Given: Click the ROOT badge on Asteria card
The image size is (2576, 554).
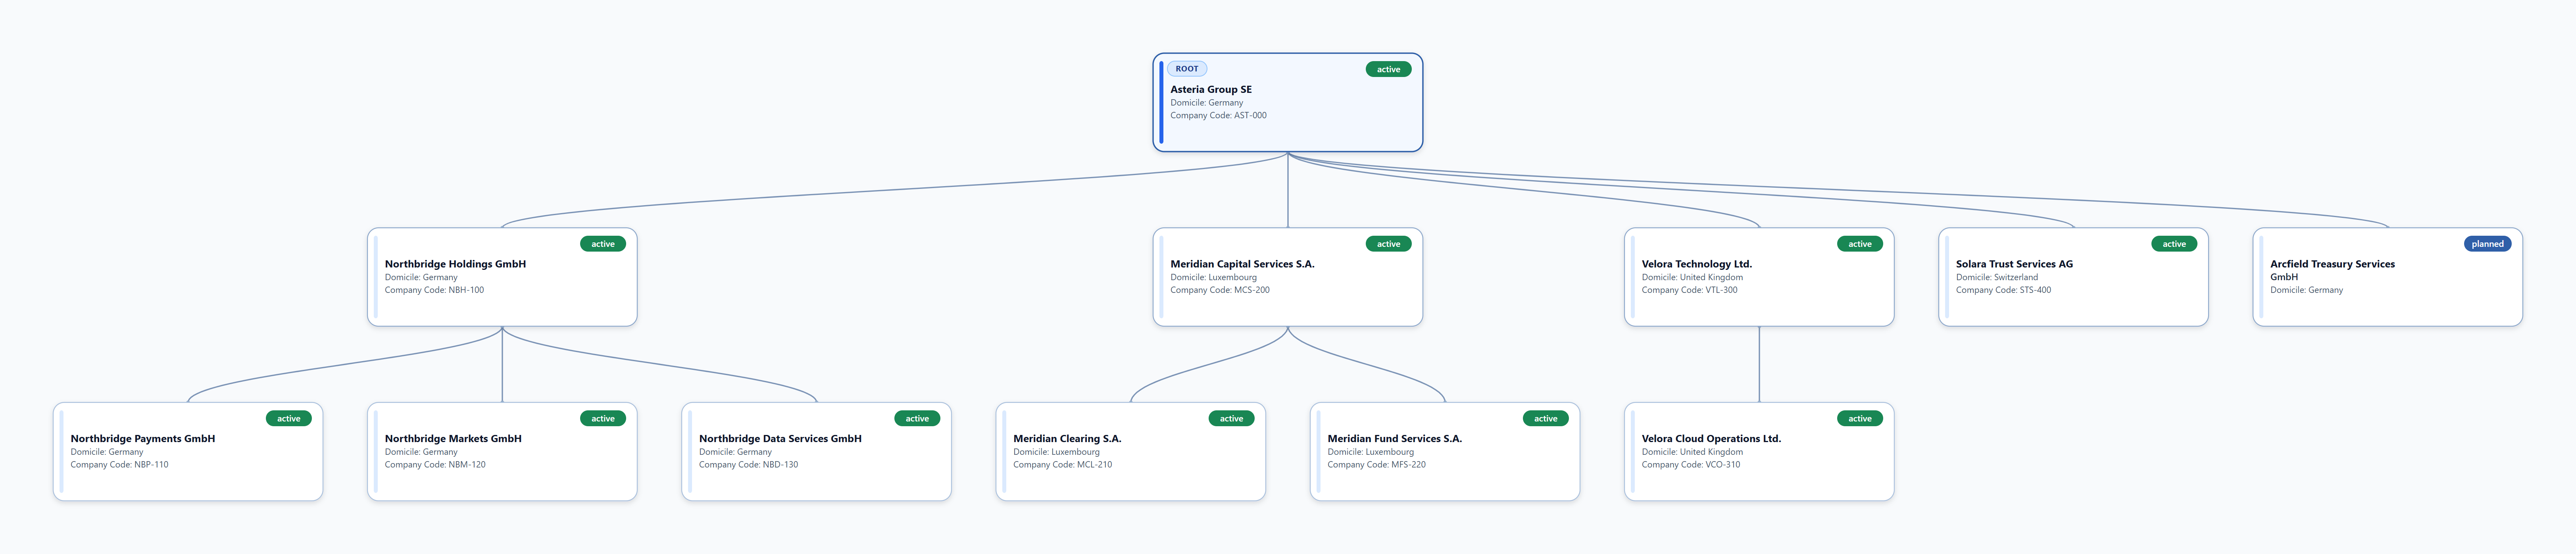Looking at the screenshot, I should [1186, 69].
